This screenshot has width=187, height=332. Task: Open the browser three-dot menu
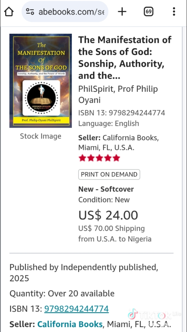(x=174, y=11)
